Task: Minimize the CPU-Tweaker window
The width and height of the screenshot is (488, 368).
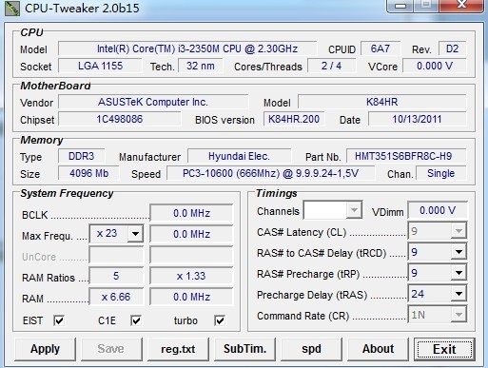Action: (x=400, y=6)
